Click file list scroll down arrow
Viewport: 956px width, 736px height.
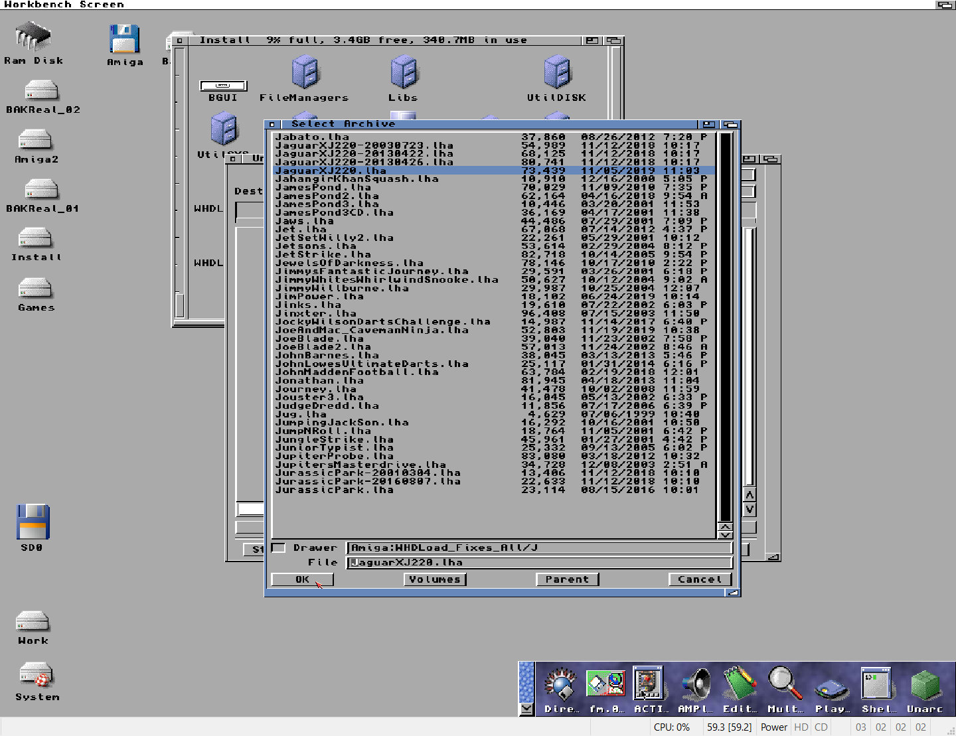725,535
